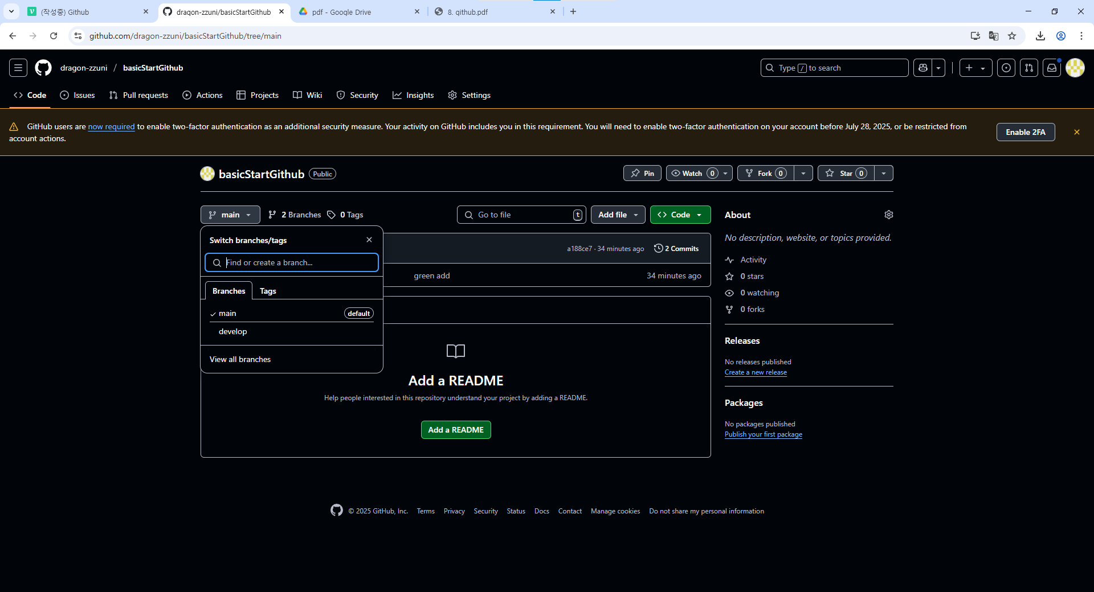Viewport: 1094px width, 592px height.
Task: Switch to the pdf - Google Drive tab
Action: pos(360,11)
